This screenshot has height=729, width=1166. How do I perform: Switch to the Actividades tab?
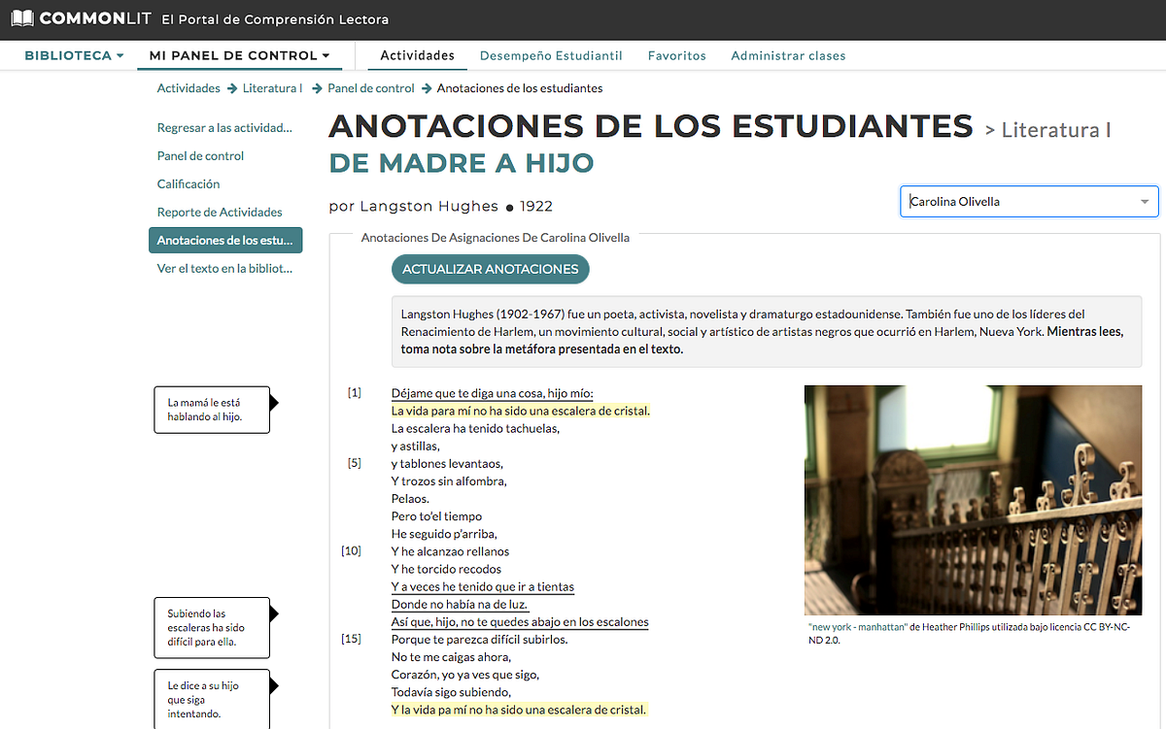(x=416, y=55)
